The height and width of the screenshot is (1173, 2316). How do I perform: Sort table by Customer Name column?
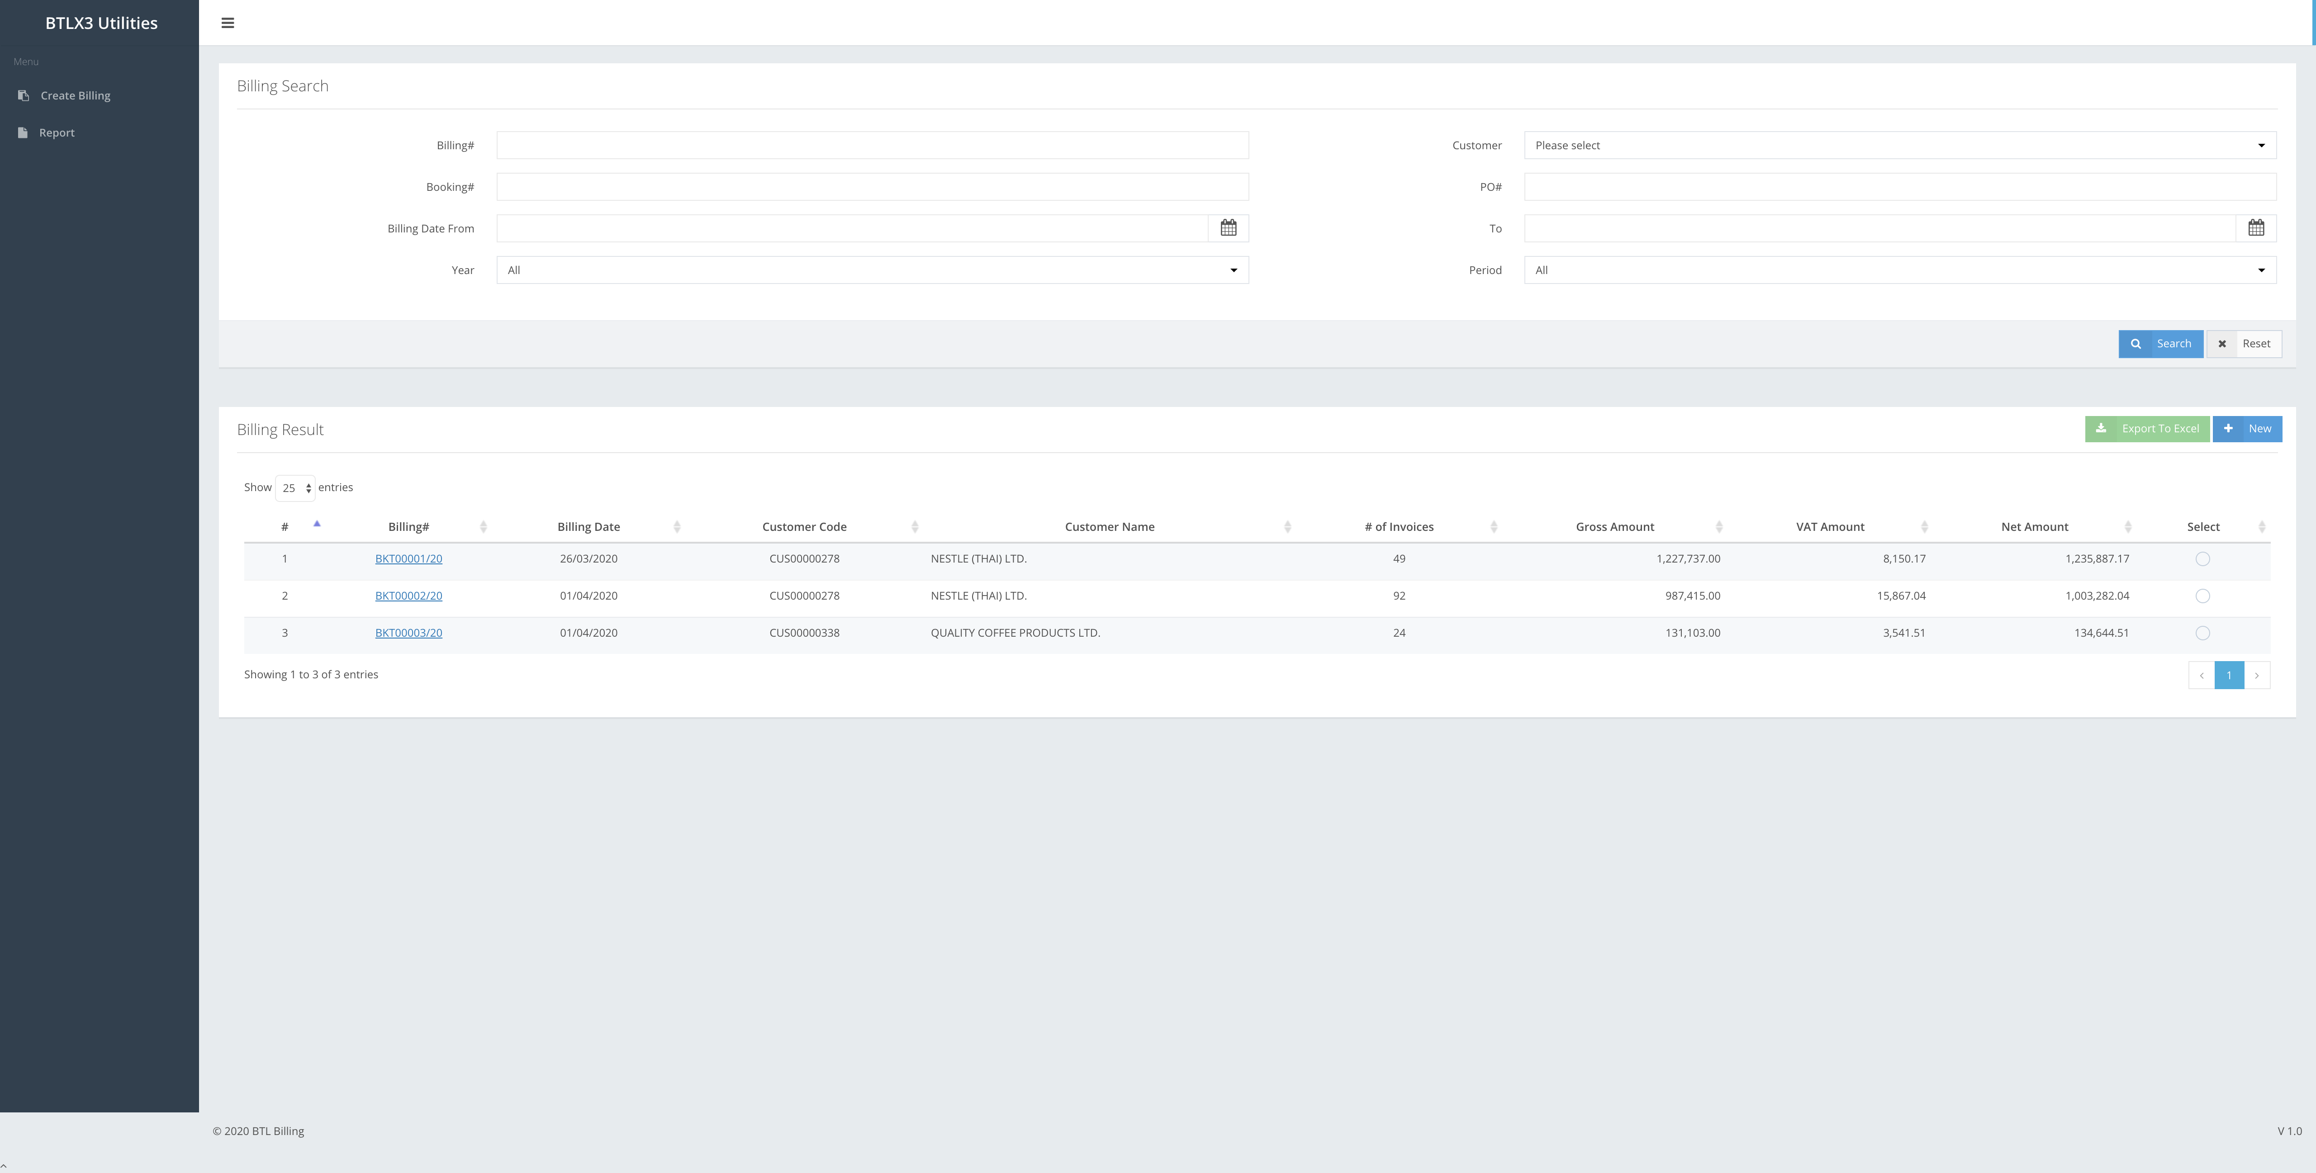(1110, 527)
